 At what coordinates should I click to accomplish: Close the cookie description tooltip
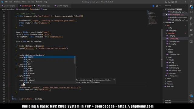pos(114,80)
